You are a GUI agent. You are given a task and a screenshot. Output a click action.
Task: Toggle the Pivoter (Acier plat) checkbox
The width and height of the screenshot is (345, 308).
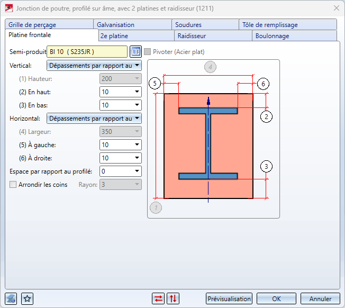click(148, 52)
